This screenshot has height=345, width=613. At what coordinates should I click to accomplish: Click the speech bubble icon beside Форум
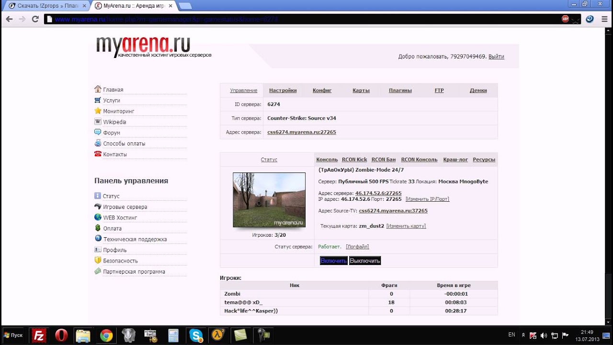coord(98,132)
